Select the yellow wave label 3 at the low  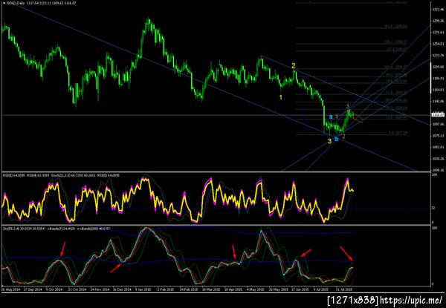(329, 141)
